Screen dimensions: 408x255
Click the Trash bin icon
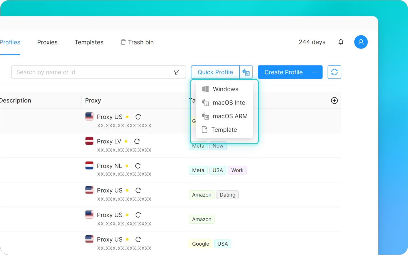(x=123, y=42)
